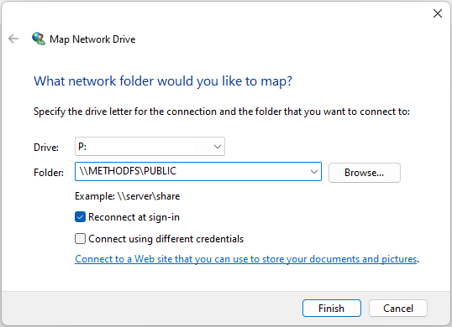
Task: Uncheck Reconnect at sign-in
Action: pos(80,217)
